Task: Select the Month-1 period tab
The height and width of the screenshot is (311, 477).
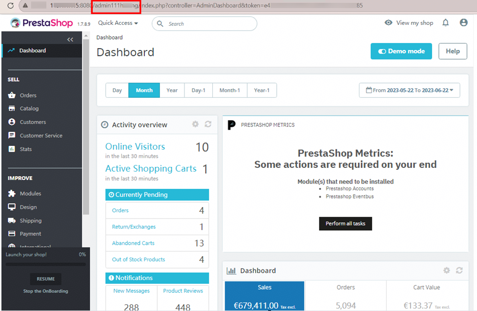Action: click(x=230, y=90)
